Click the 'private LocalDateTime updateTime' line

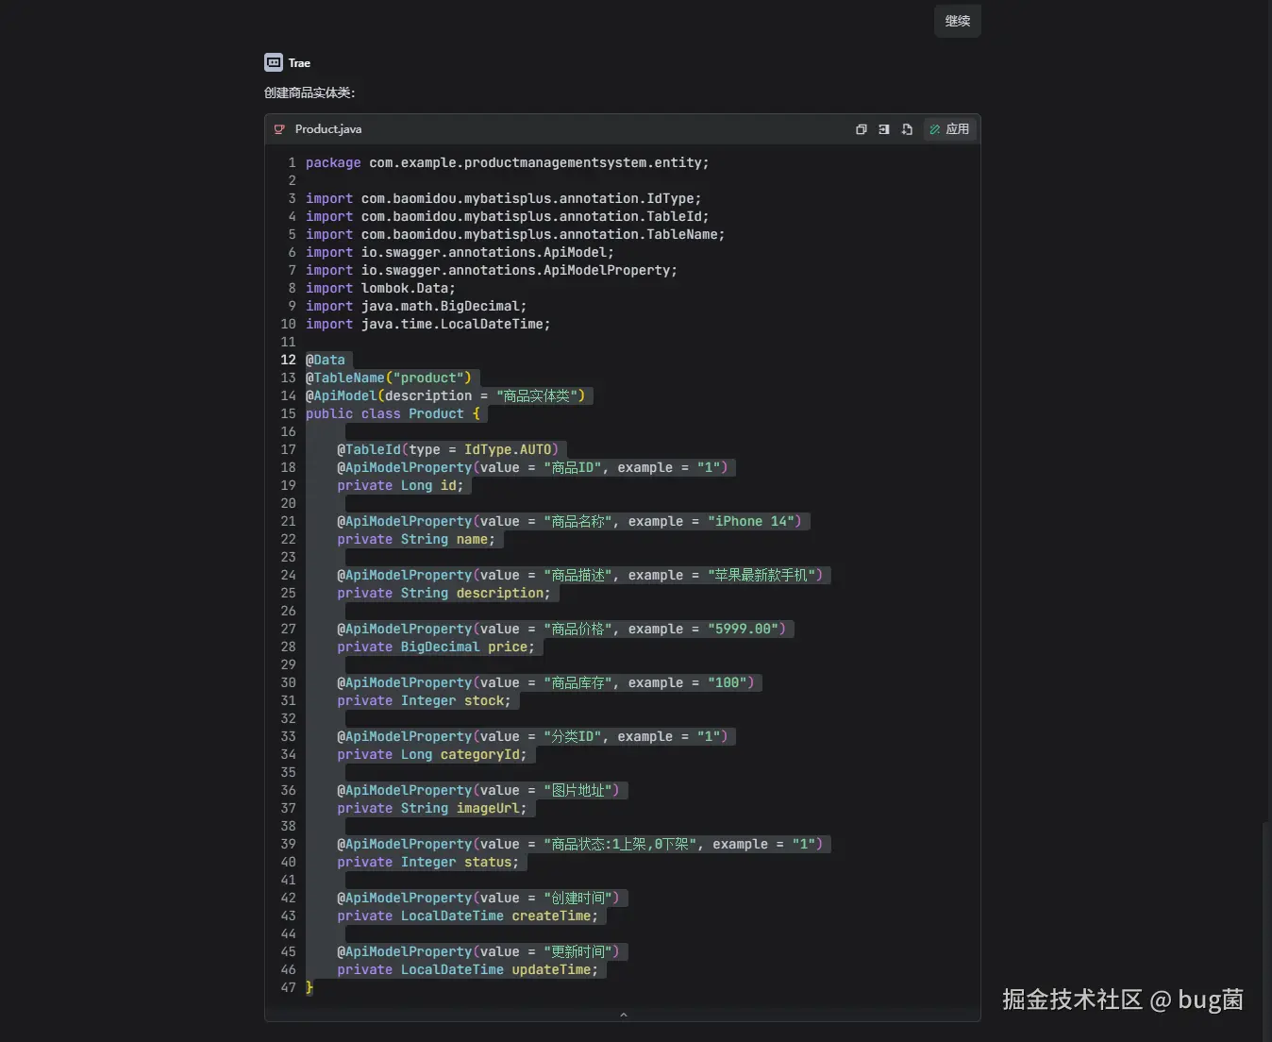click(x=468, y=969)
